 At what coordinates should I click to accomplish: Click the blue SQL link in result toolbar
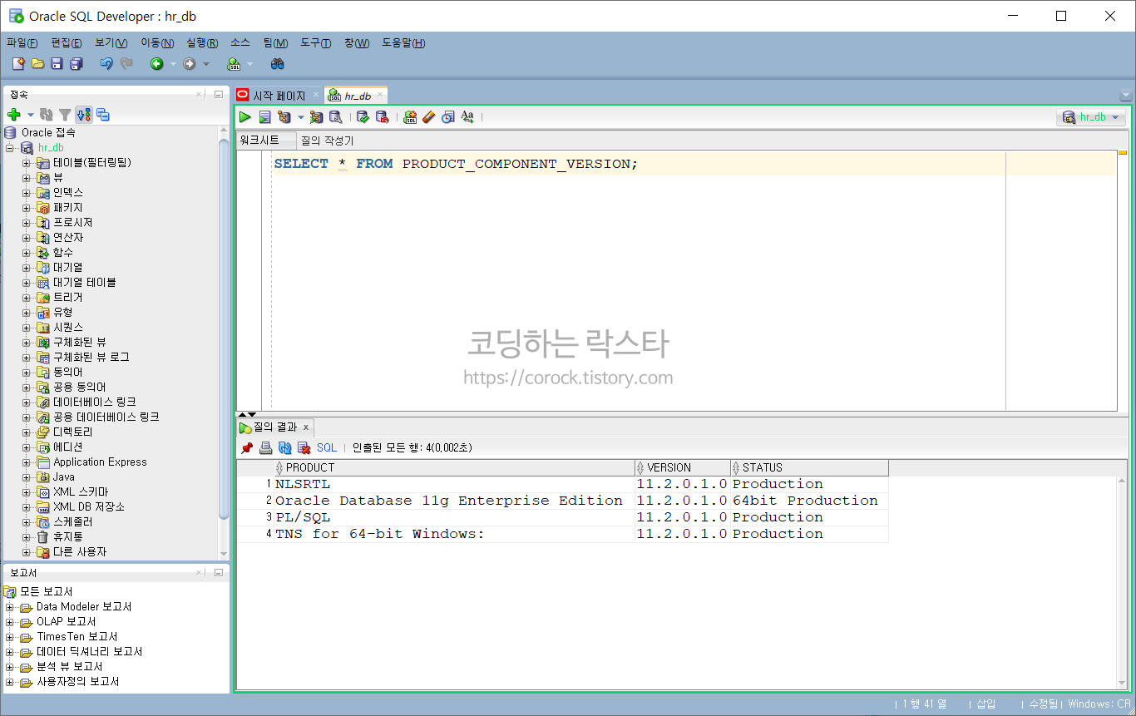pos(327,447)
